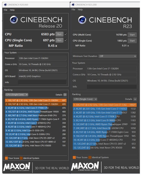Click the Cinebench R23 title bar app icon

(x=73, y=5)
